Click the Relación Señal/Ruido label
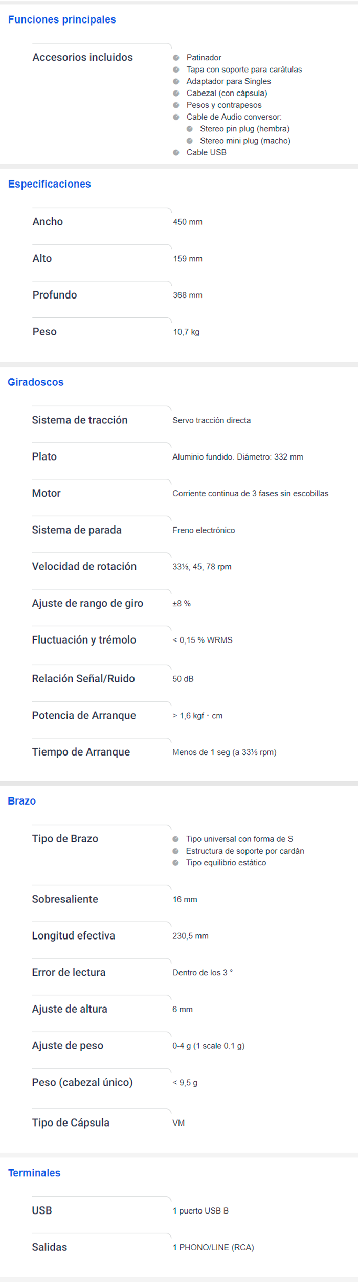 pyautogui.click(x=83, y=679)
